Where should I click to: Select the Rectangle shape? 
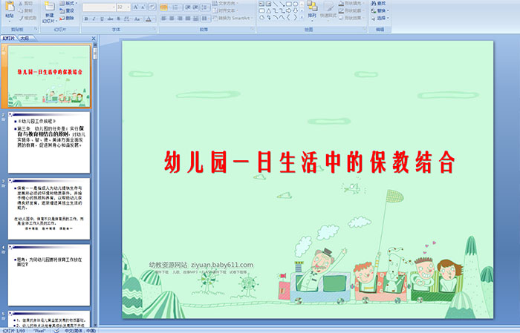tap(288, 4)
